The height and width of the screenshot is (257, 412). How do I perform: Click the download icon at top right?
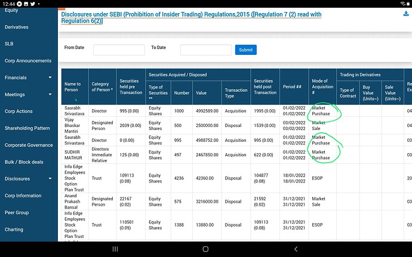pos(406,14)
